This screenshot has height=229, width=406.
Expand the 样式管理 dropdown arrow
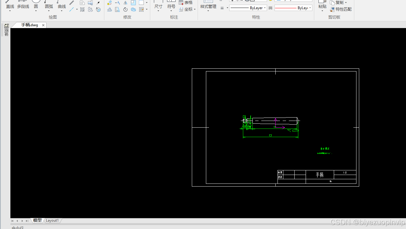208,11
